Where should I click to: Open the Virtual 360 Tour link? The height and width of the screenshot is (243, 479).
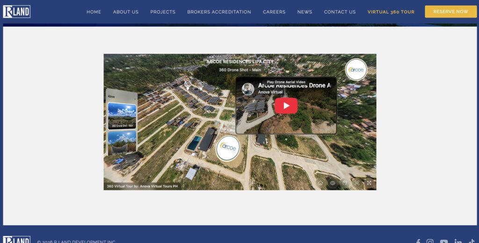[x=391, y=12]
